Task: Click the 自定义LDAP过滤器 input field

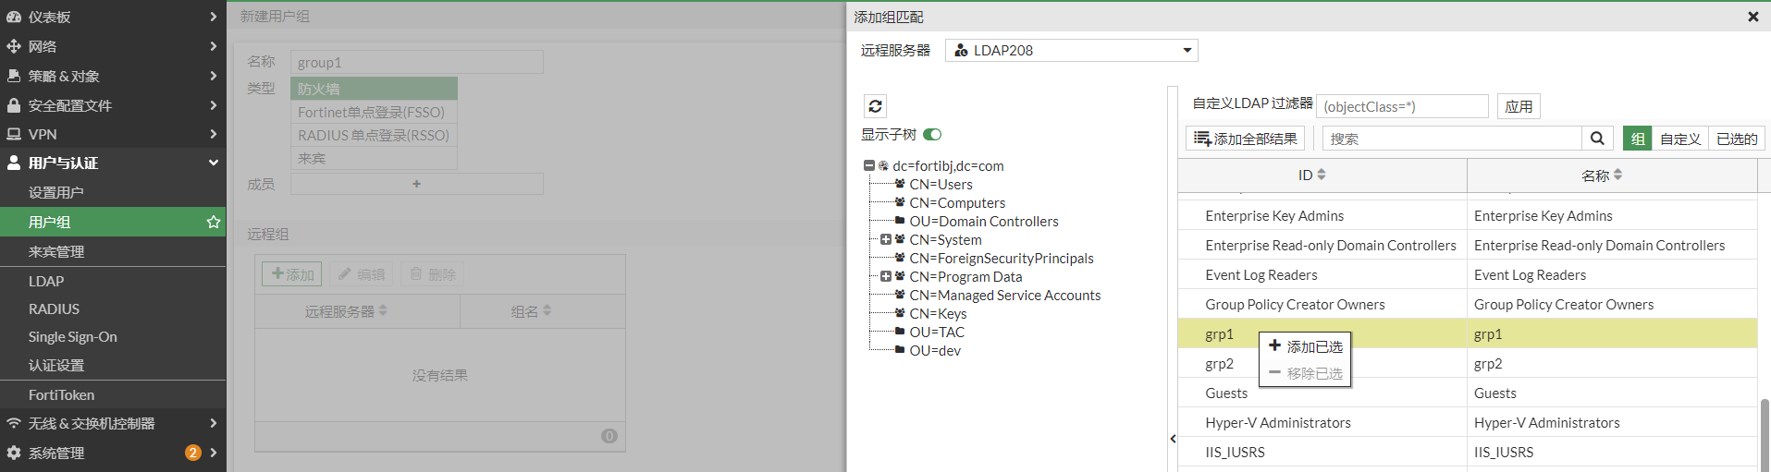Action: (1401, 106)
